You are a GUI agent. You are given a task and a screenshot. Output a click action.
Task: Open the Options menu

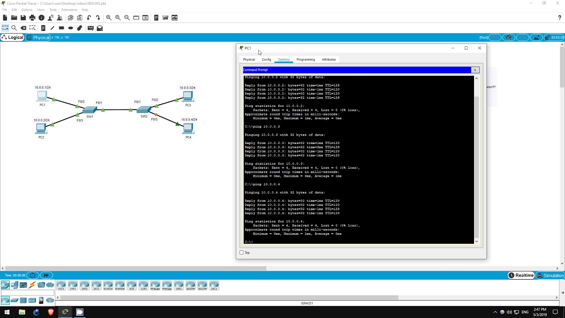[x=26, y=10]
